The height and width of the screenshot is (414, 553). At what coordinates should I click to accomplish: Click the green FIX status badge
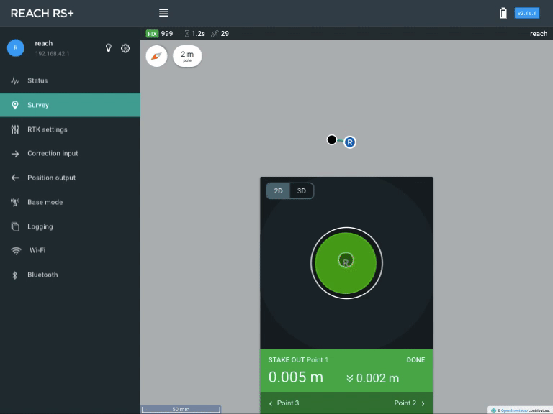click(152, 34)
